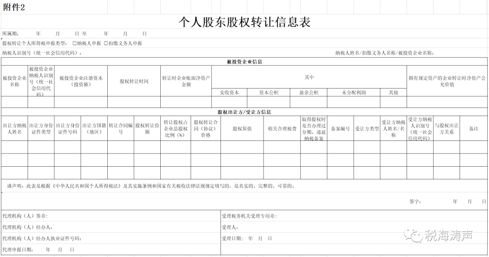Select the 与股权出让方关系 header

pos(446,128)
